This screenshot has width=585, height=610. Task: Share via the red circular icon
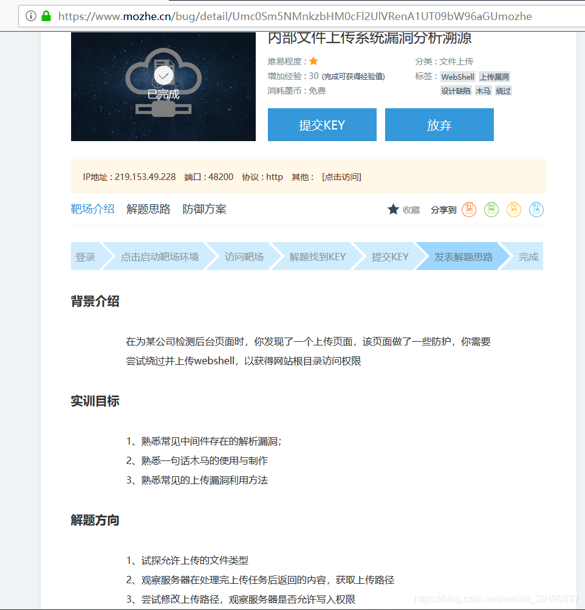coord(469,210)
